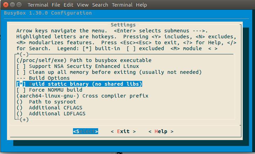The image size is (255, 154).
Task: Open the View menu
Action: 82,5
